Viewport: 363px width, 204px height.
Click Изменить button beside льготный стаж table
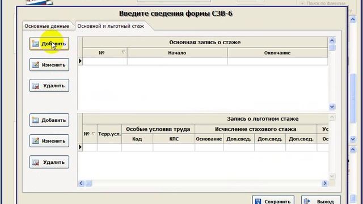point(49,141)
